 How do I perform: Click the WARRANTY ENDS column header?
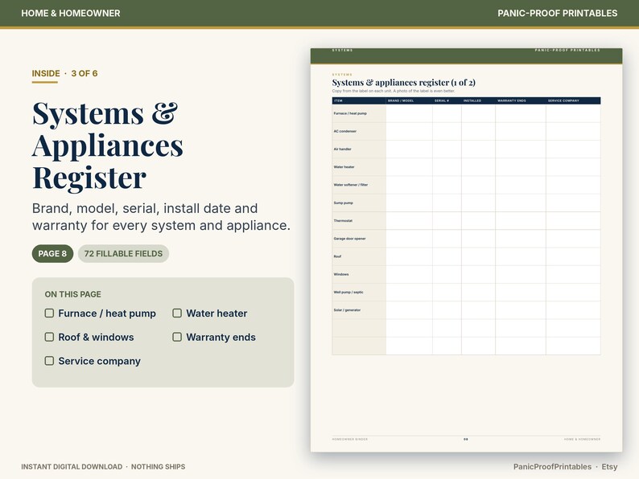pos(512,100)
